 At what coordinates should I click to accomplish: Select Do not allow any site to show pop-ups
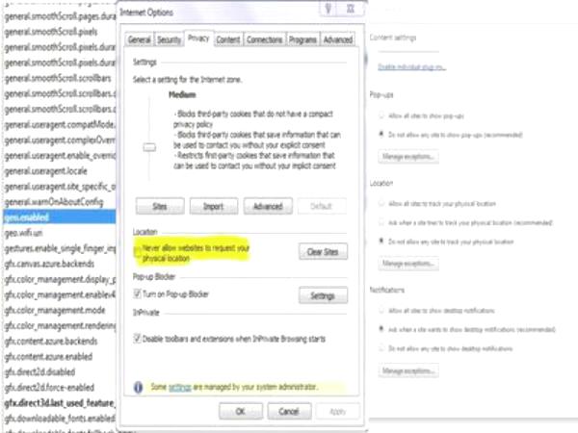click(381, 135)
